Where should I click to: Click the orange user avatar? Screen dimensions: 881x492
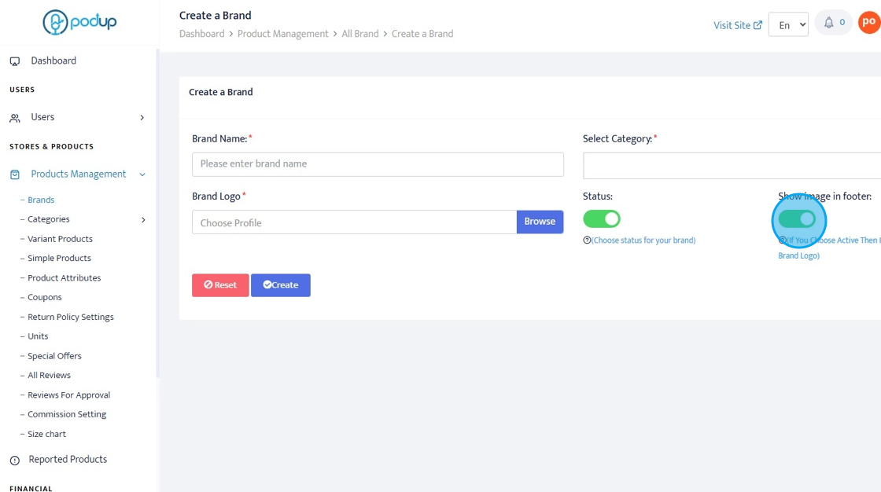point(869,22)
